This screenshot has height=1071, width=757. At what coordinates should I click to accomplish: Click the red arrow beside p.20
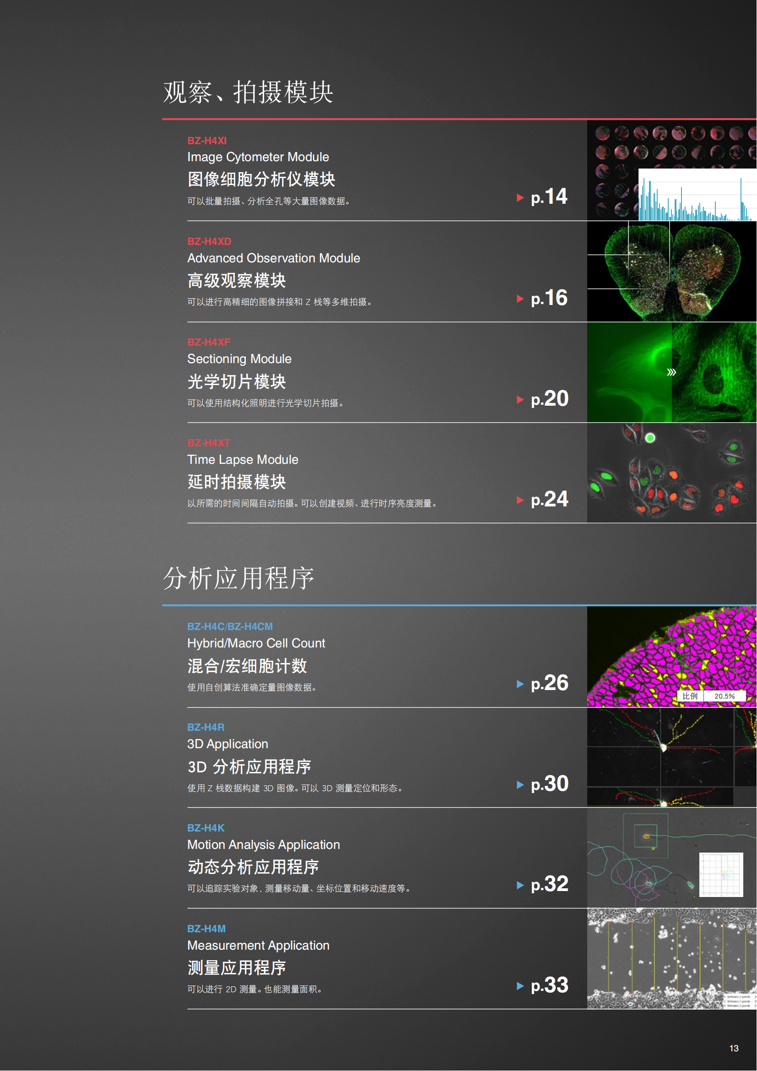click(520, 400)
